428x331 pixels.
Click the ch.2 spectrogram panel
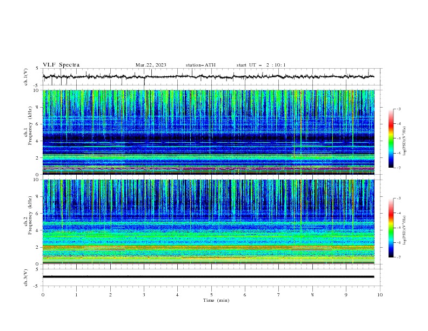click(x=208, y=222)
